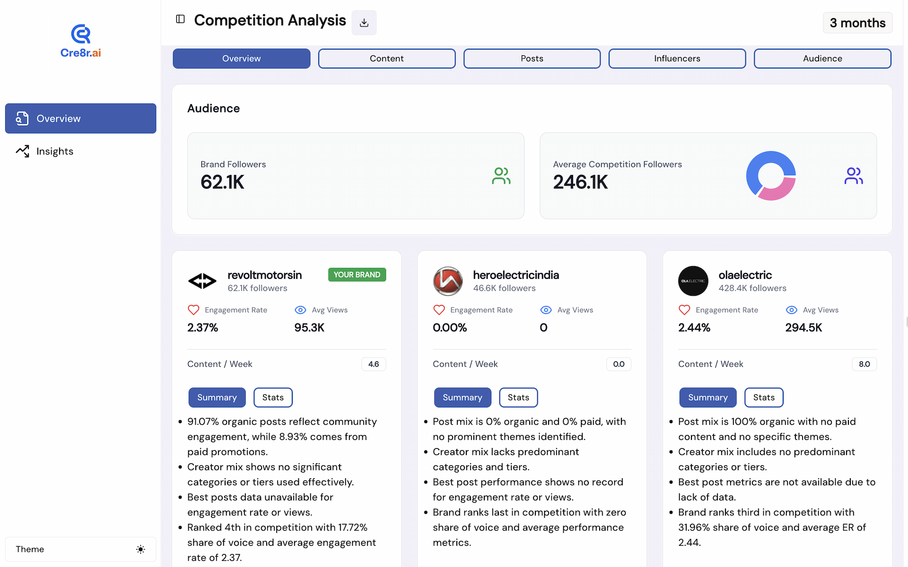Click the olaelectric account name
The image size is (908, 567).
[x=745, y=275]
